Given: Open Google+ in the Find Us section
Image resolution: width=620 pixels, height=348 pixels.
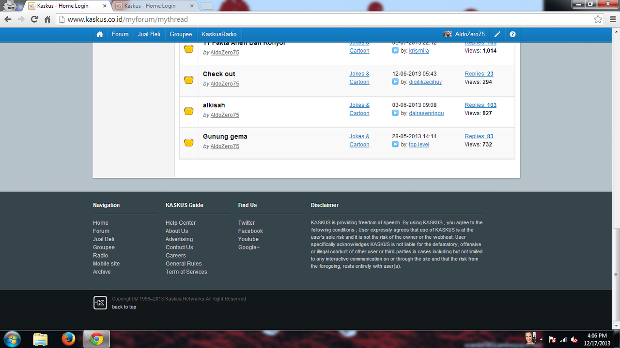Looking at the screenshot, I should pyautogui.click(x=249, y=247).
